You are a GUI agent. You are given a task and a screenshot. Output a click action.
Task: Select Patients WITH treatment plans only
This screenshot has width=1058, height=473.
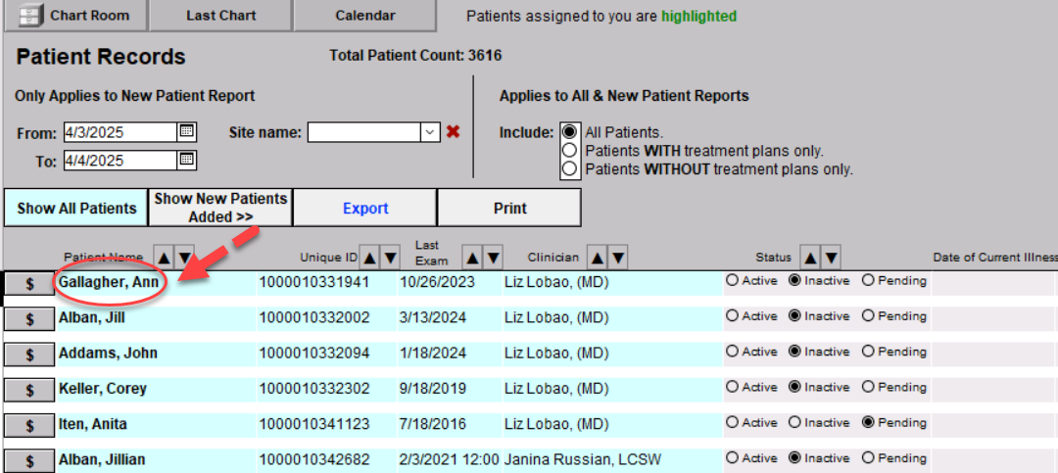tap(568, 151)
